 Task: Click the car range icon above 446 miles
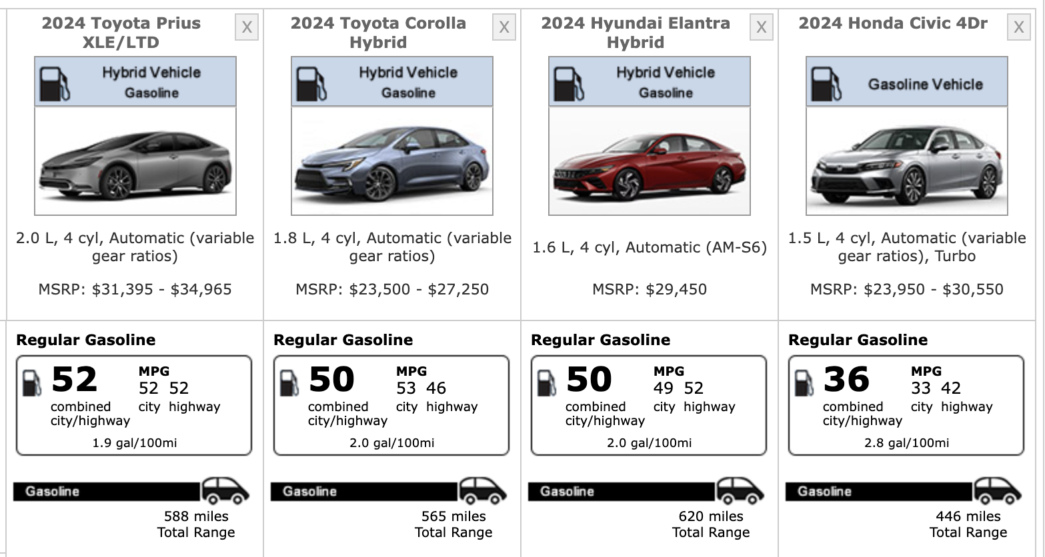[x=997, y=492]
